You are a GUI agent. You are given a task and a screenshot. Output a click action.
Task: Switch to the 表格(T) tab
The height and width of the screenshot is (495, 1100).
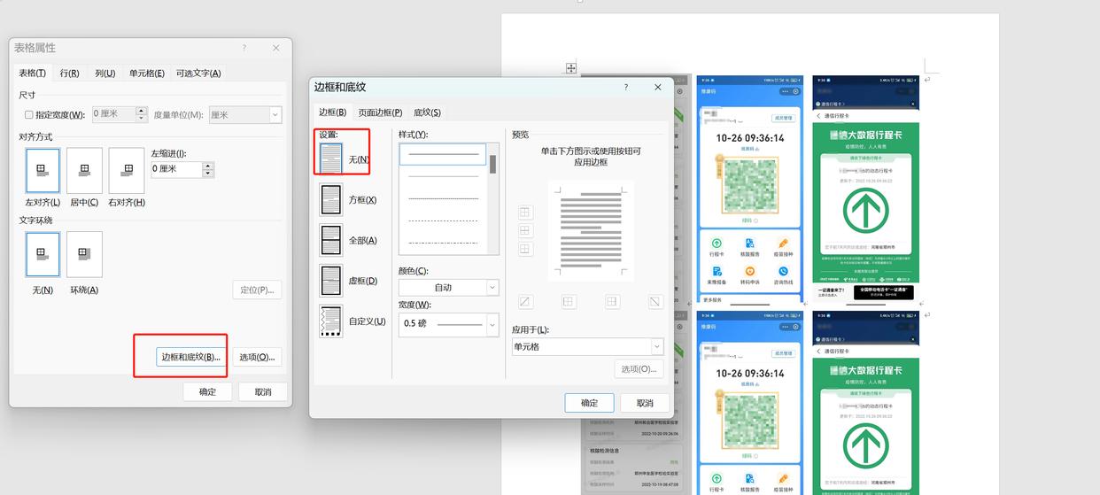click(33, 73)
